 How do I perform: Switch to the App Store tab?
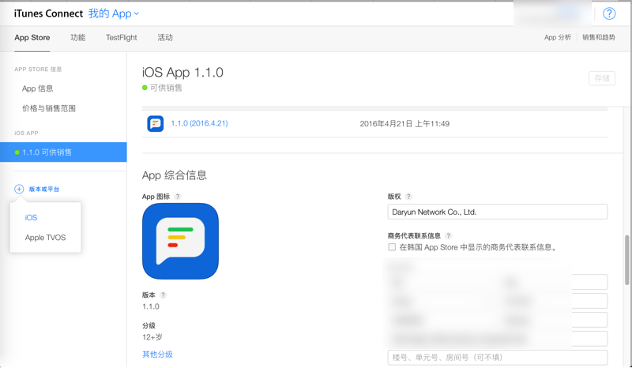point(32,37)
